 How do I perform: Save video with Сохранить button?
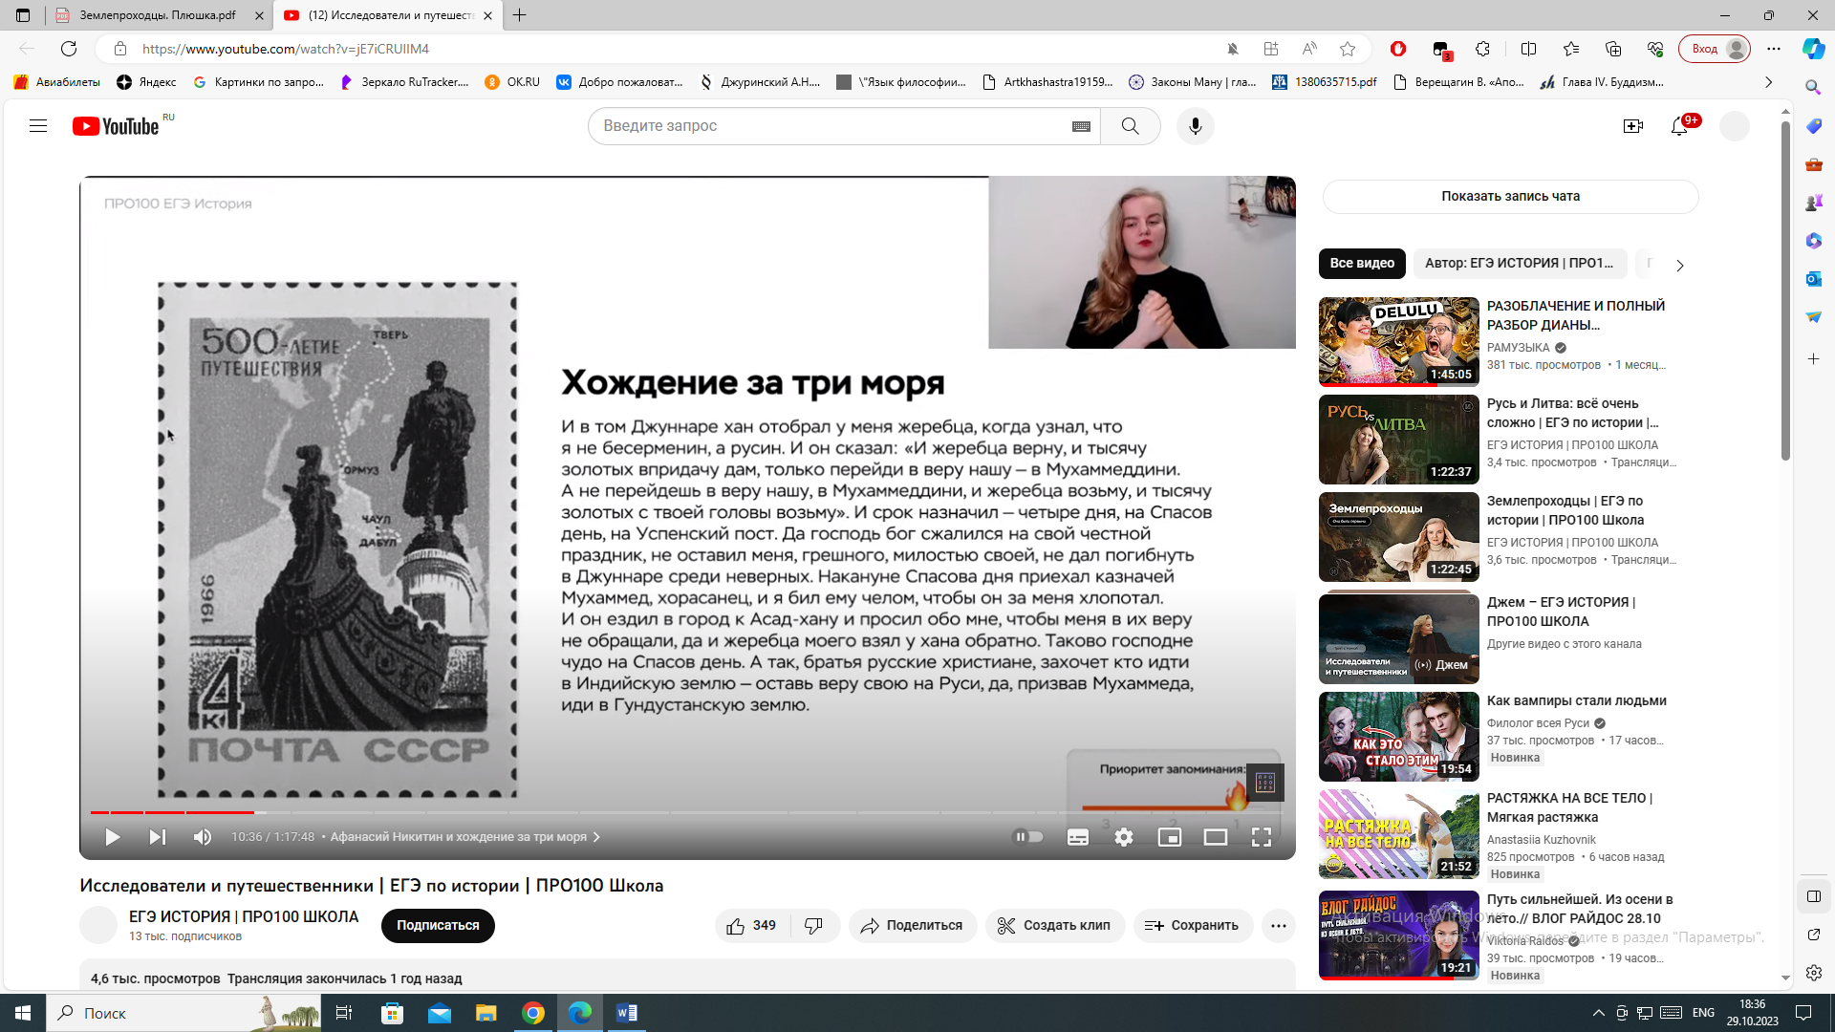(x=1193, y=925)
